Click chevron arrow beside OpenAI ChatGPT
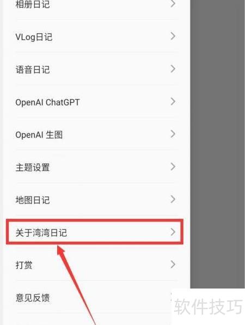 [173, 101]
